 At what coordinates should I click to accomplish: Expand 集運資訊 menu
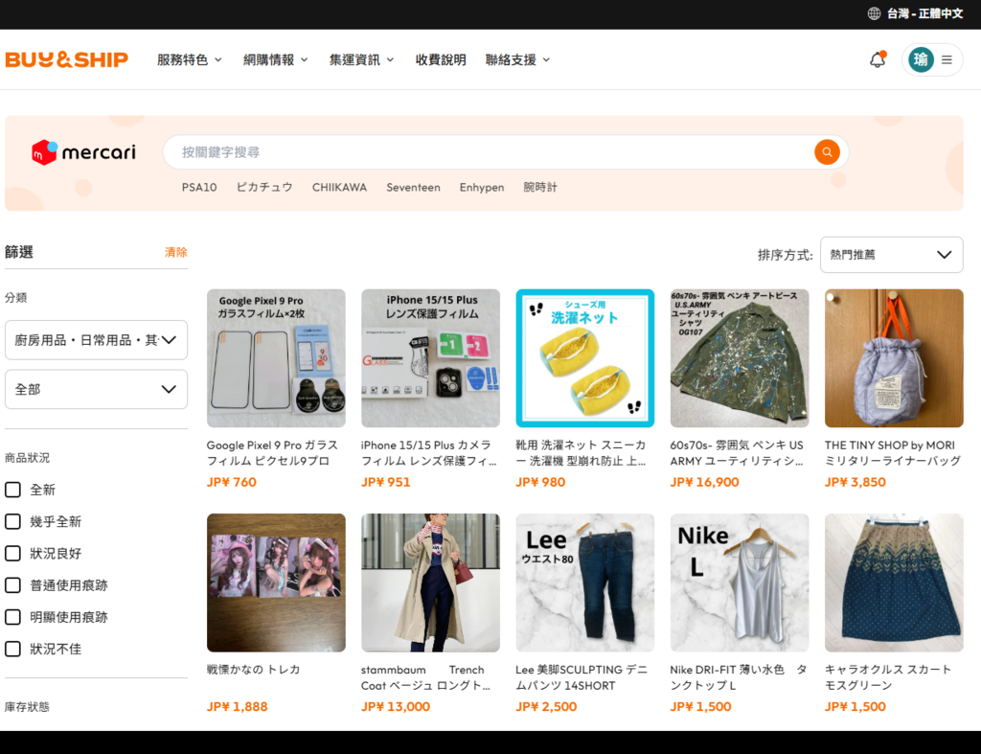(x=362, y=59)
